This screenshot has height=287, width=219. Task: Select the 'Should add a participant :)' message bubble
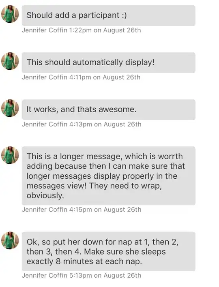pyautogui.click(x=109, y=15)
